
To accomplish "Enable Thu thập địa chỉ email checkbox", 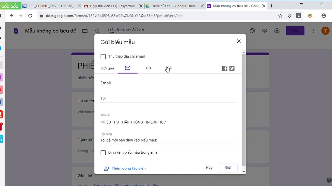I will [103, 57].
